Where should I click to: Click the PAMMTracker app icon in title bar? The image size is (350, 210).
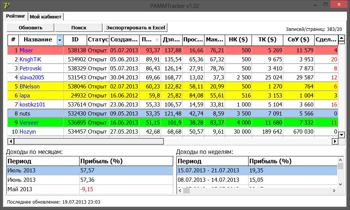click(x=7, y=5)
